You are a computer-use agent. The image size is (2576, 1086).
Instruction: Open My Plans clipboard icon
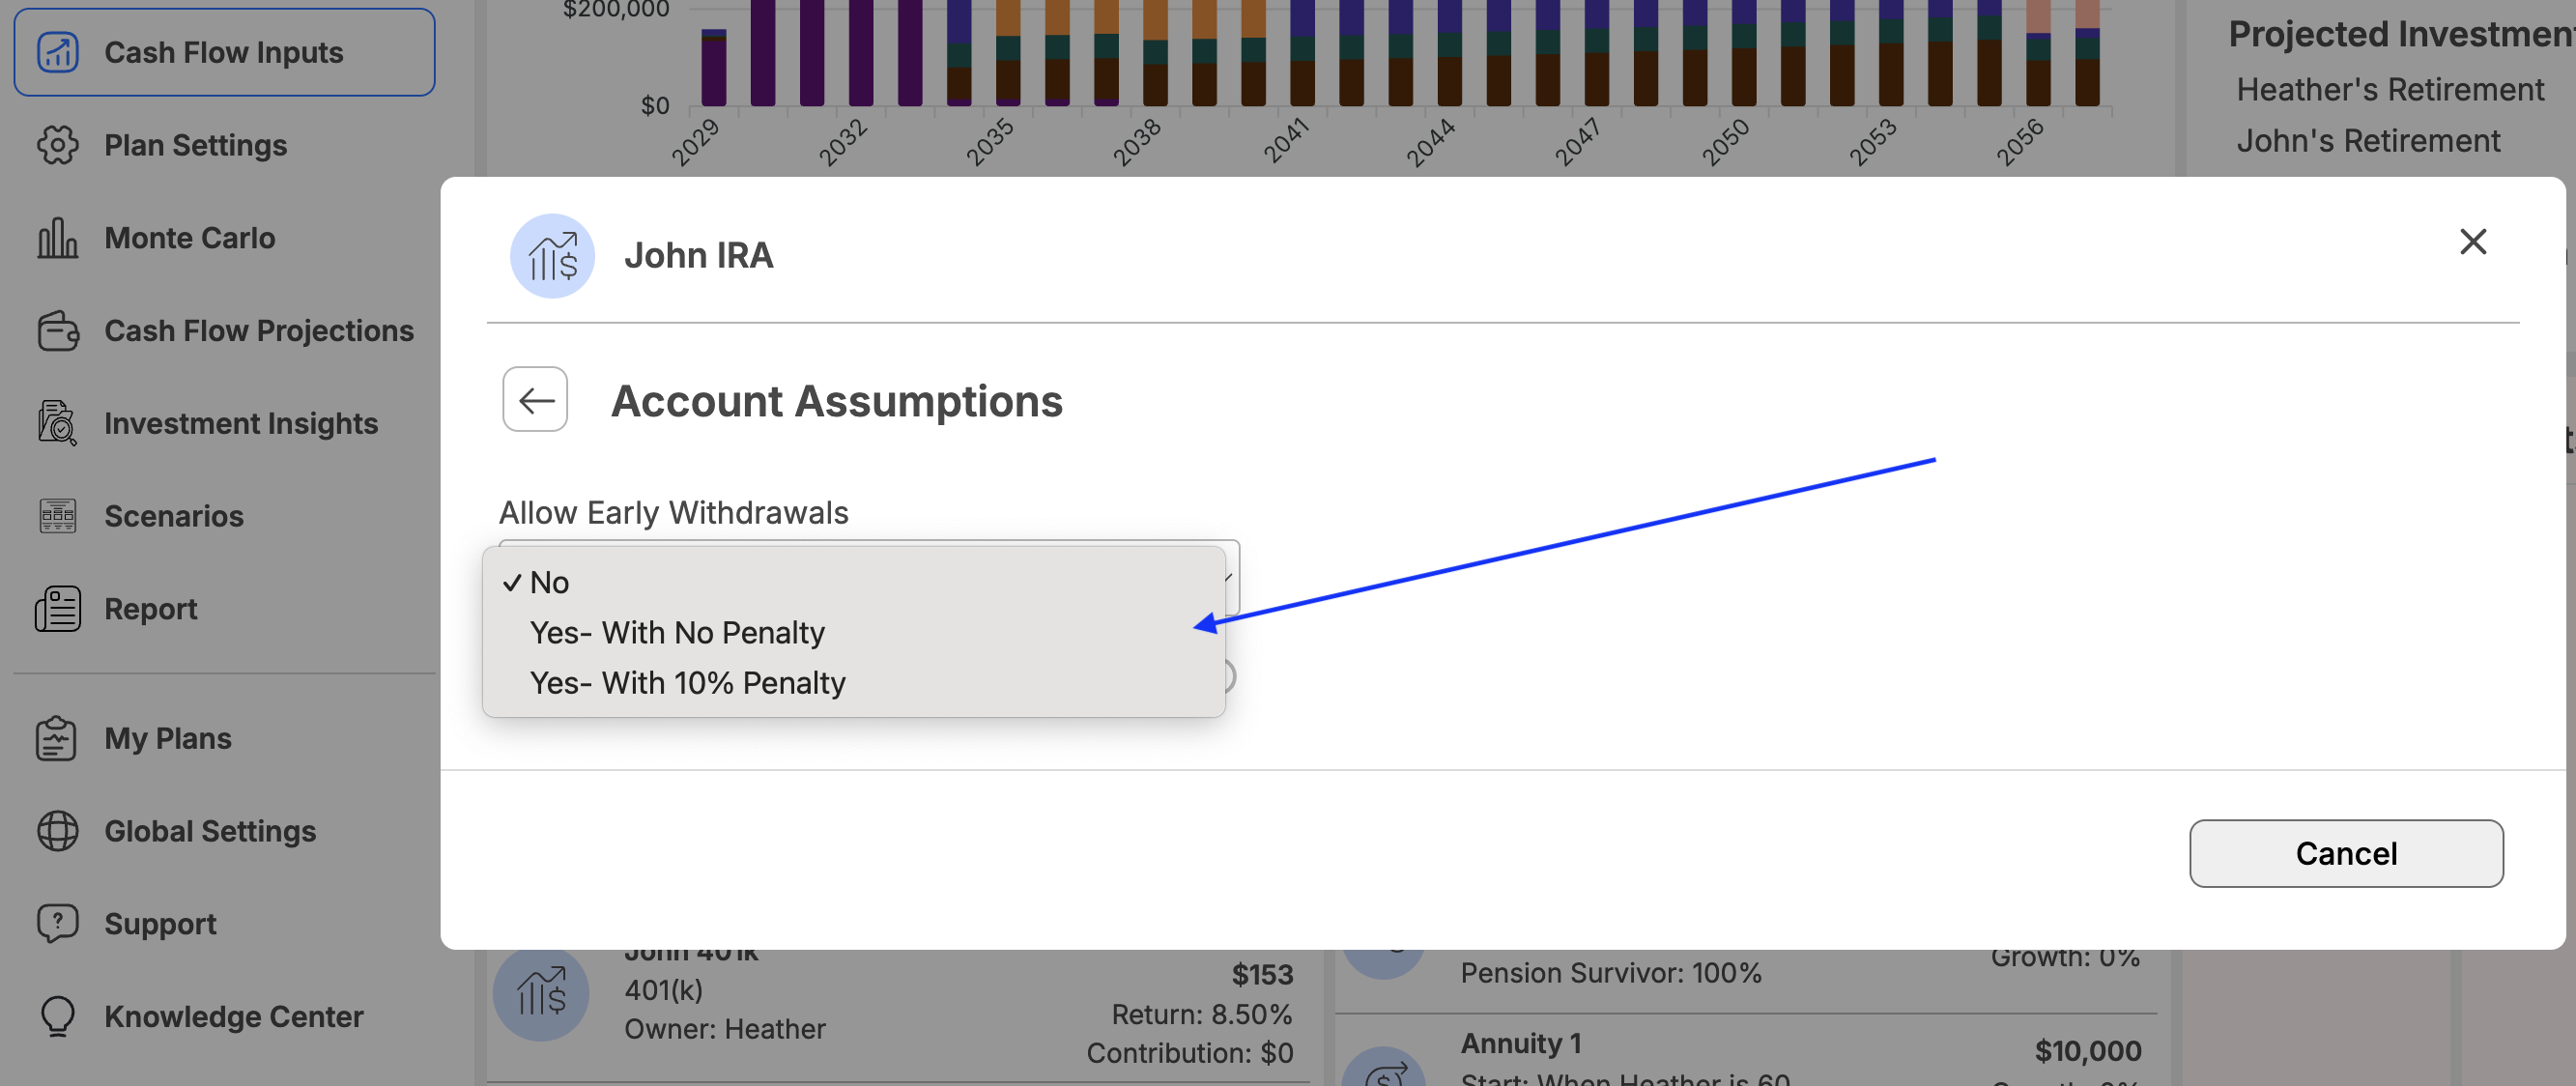point(57,738)
